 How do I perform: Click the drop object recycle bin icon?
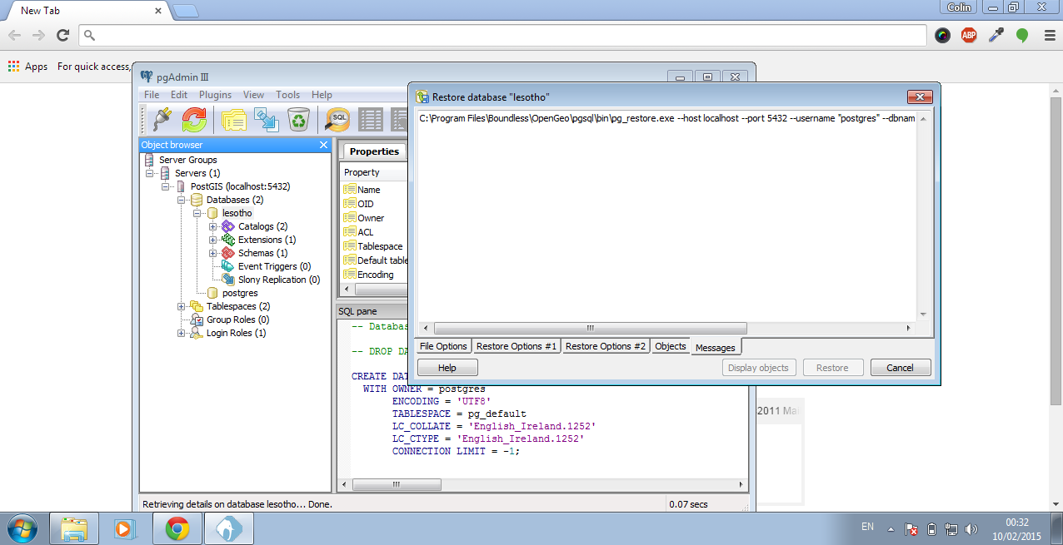pyautogui.click(x=298, y=120)
